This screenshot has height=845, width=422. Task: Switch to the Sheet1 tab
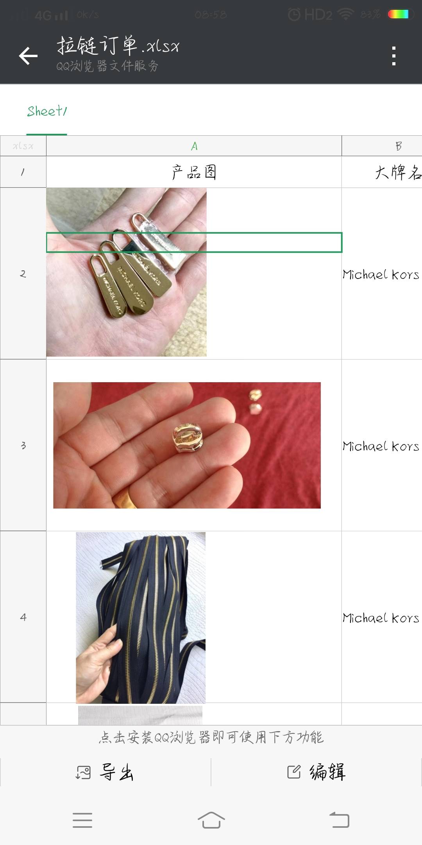tap(47, 111)
